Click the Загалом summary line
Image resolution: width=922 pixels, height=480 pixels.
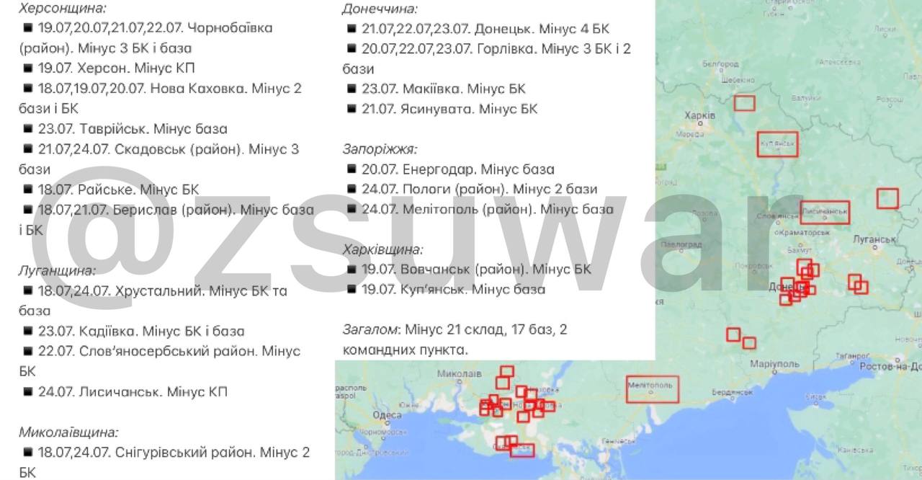(x=455, y=339)
